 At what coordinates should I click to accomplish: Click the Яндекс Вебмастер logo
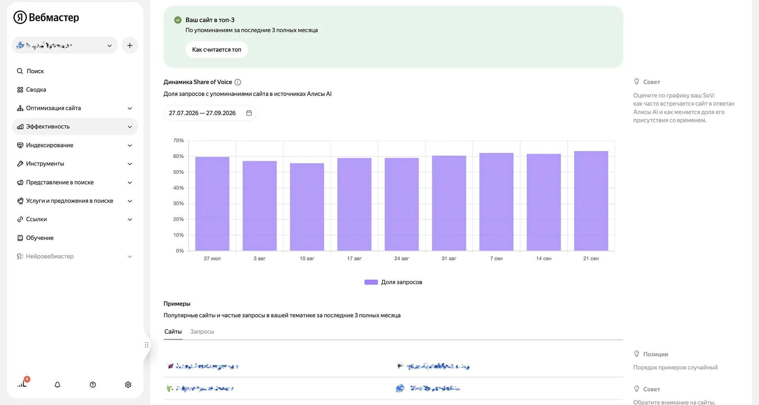point(46,17)
